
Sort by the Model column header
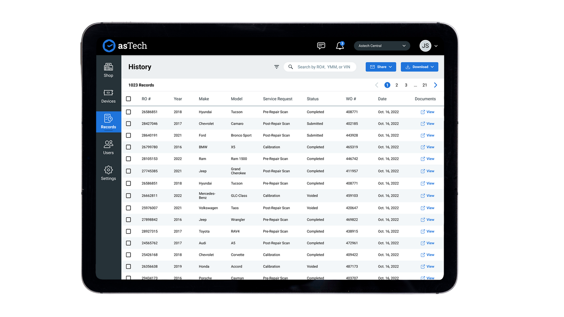click(x=237, y=99)
